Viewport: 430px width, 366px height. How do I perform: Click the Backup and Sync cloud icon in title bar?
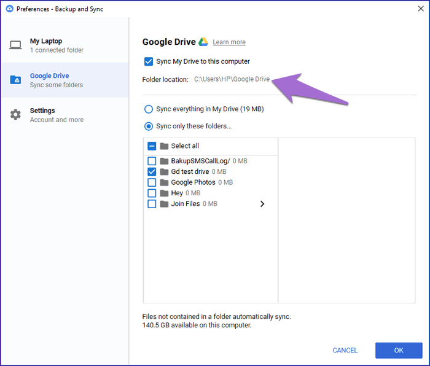10,9
